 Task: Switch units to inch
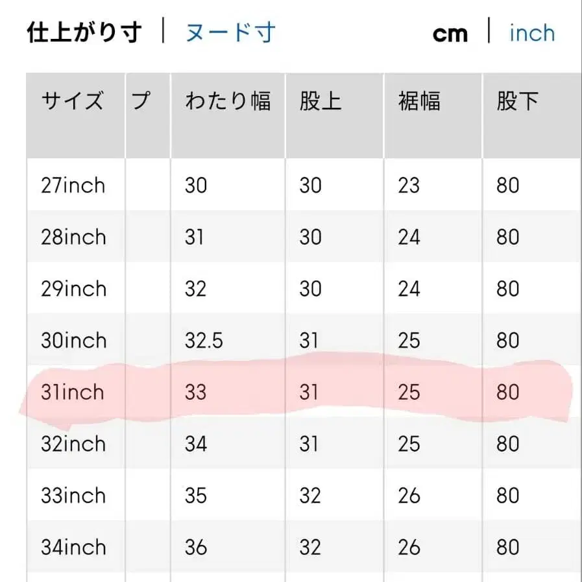pyautogui.click(x=531, y=32)
